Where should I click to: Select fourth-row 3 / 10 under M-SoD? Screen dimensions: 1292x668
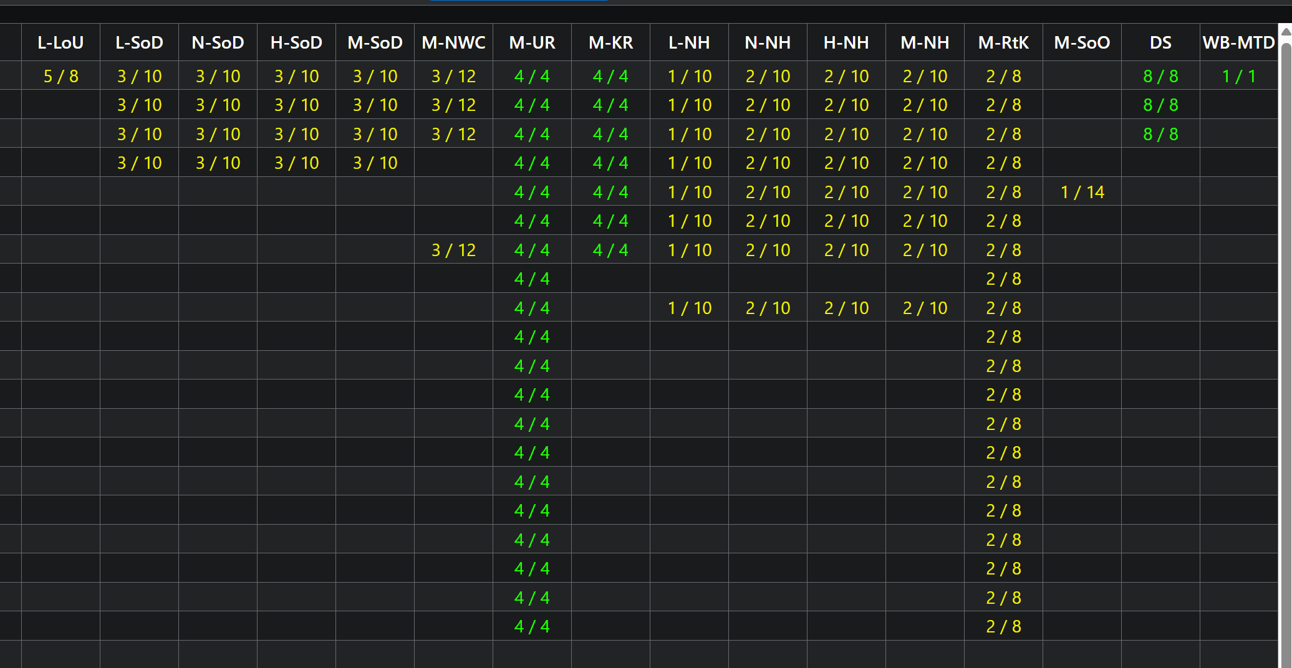[375, 163]
